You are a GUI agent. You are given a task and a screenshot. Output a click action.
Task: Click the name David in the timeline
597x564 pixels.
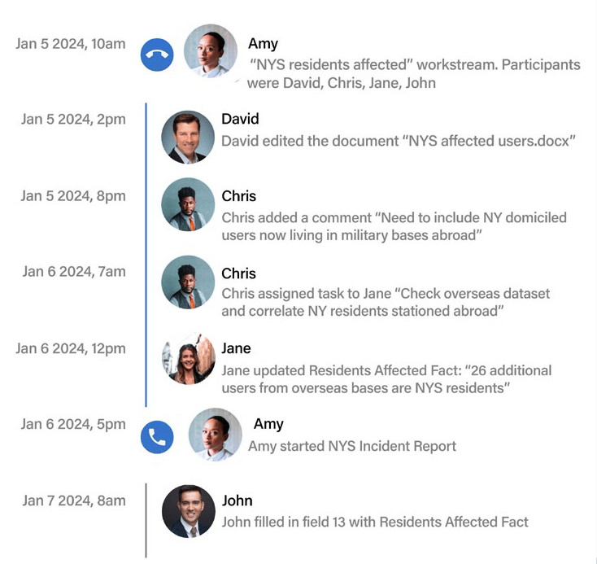(240, 119)
